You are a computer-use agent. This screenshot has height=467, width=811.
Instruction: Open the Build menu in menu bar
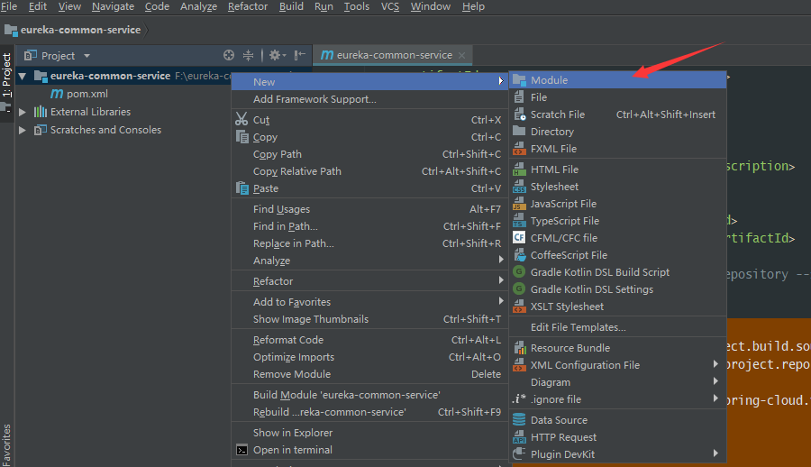coord(291,6)
